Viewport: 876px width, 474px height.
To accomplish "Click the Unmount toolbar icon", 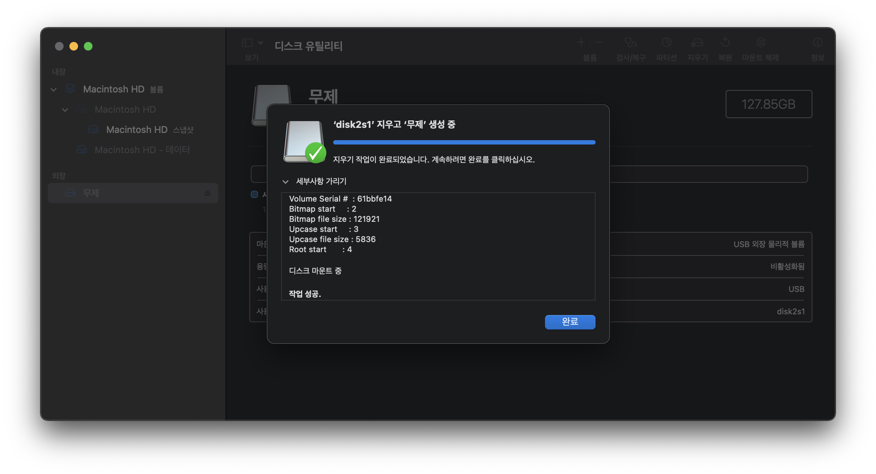I will [x=760, y=43].
